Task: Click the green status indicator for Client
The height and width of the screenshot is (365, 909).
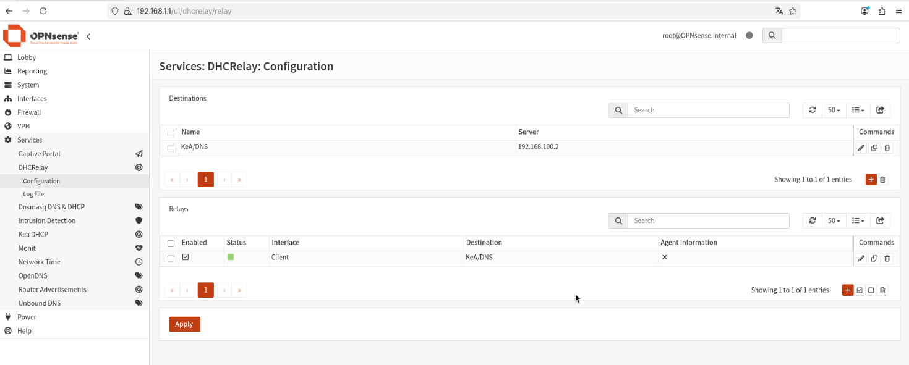Action: click(x=231, y=257)
